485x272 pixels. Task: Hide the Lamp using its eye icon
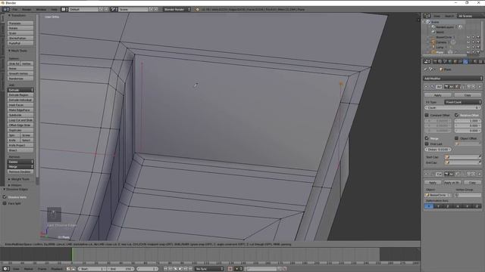point(468,47)
